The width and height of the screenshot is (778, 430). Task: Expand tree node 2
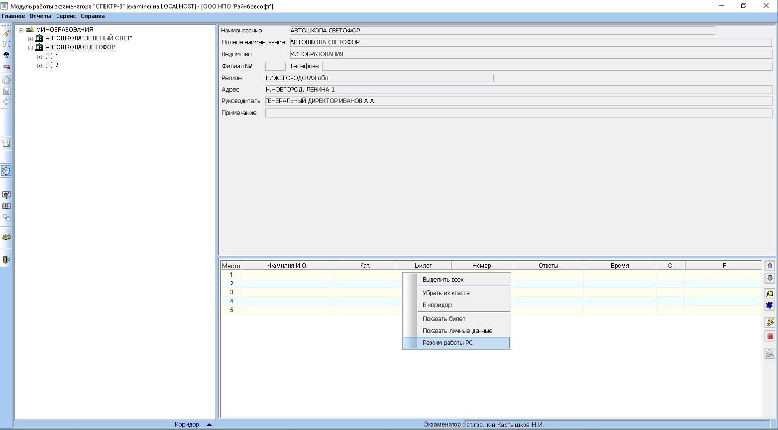click(x=40, y=66)
